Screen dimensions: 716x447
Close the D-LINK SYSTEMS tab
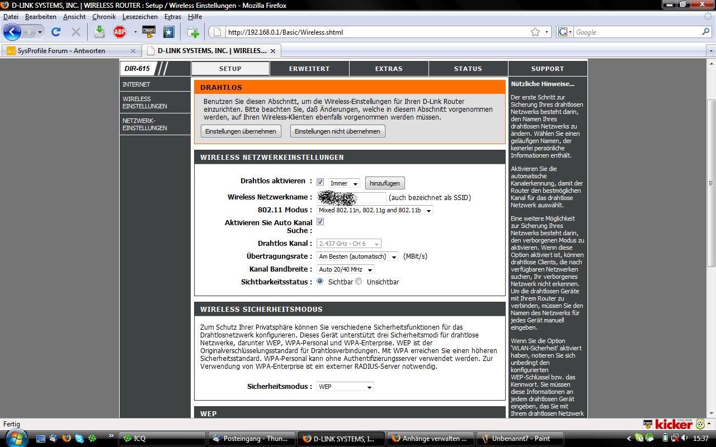[x=273, y=51]
